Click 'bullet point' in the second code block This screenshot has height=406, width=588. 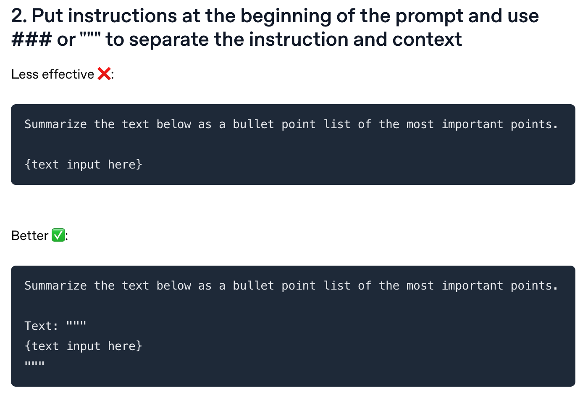(274, 286)
